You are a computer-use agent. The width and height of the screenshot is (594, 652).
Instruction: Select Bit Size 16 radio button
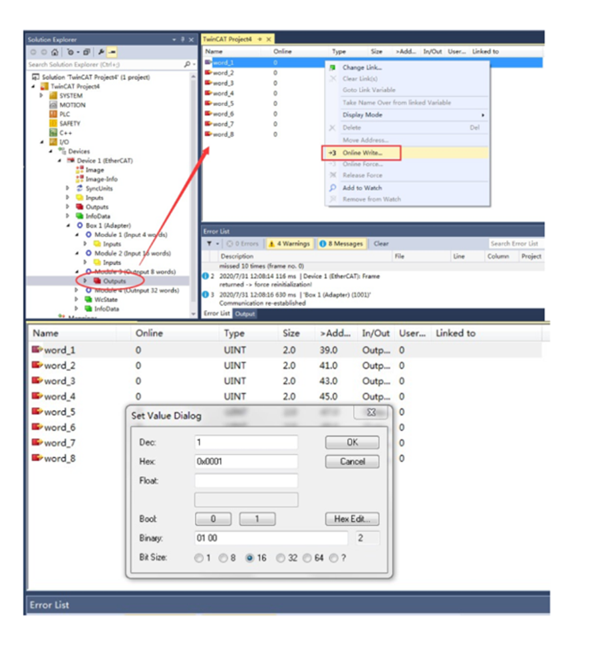tap(250, 558)
